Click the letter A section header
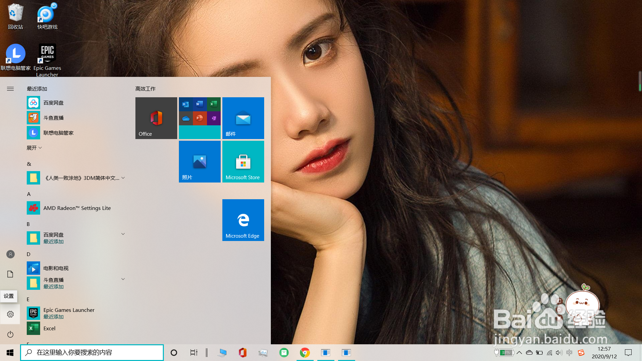The width and height of the screenshot is (642, 361). [x=29, y=194]
